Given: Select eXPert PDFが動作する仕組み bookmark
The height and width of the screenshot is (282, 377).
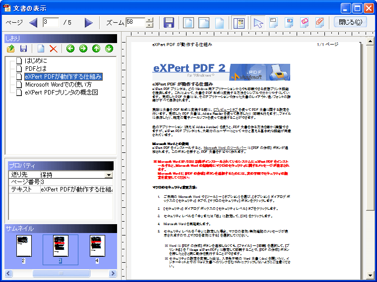Looking at the screenshot, I should tap(63, 77).
